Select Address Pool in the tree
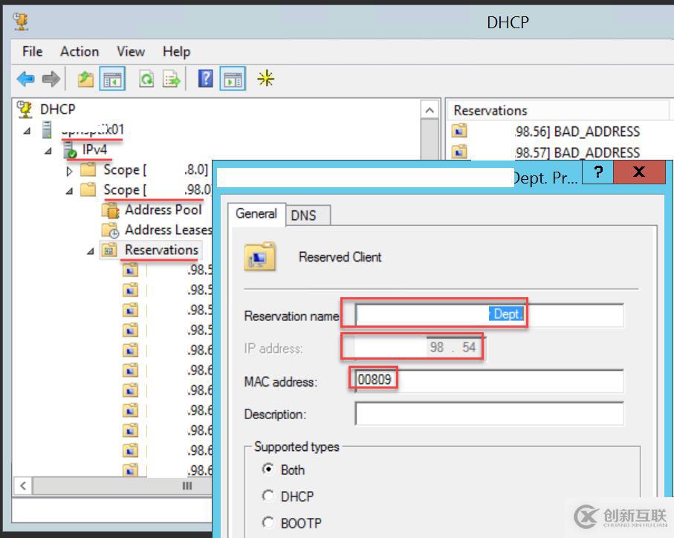The width and height of the screenshot is (674, 538). click(163, 210)
